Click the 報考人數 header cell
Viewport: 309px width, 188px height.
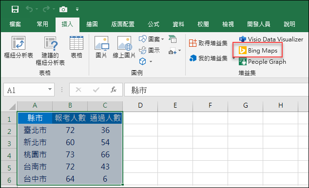coord(70,118)
